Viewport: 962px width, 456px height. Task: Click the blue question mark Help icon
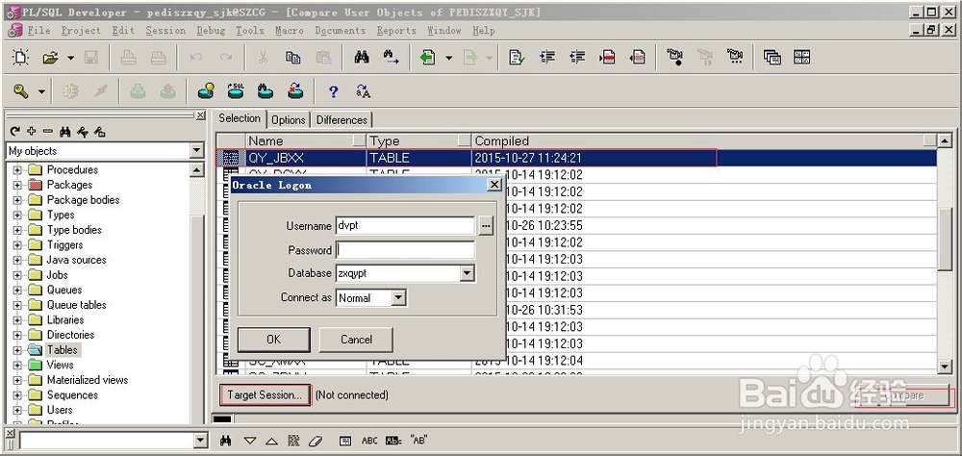point(333,91)
